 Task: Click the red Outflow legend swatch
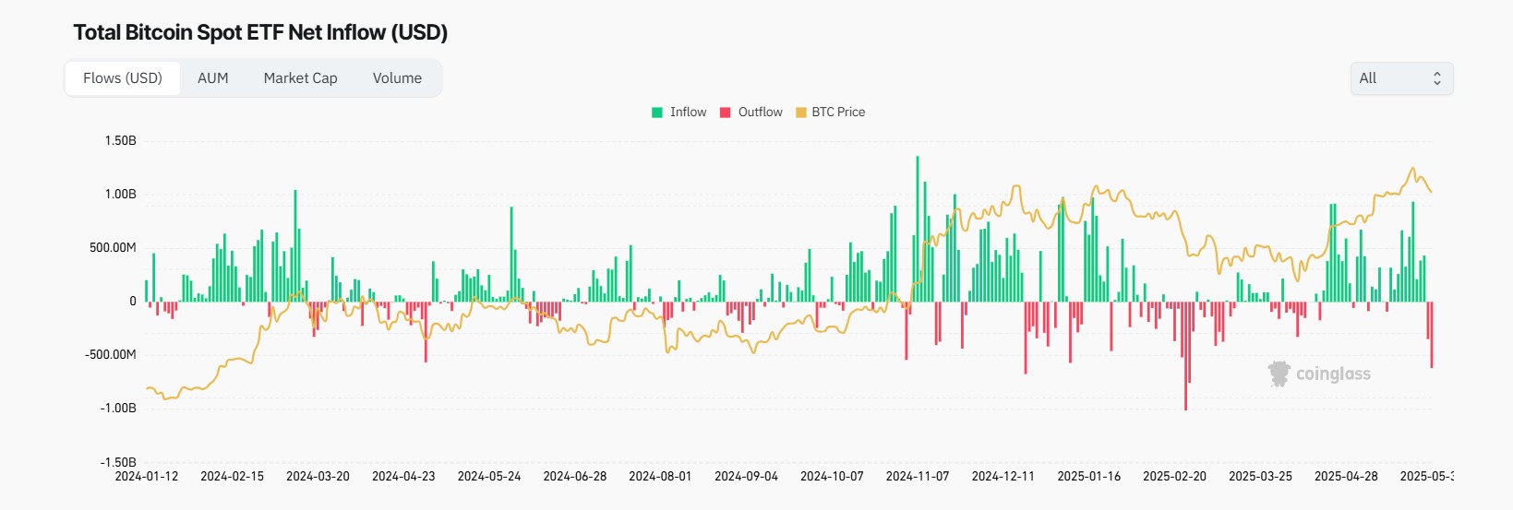[726, 113]
